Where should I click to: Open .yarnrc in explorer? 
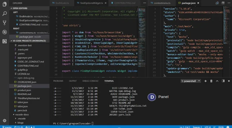(x=29, y=54)
